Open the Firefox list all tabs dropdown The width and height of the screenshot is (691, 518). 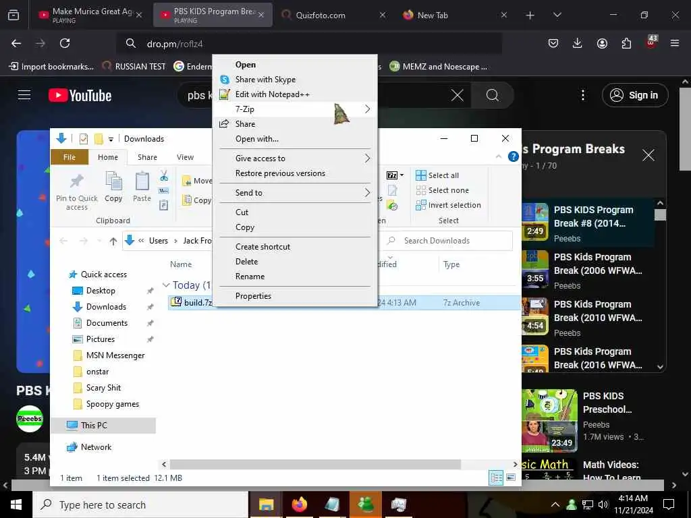[x=557, y=15]
